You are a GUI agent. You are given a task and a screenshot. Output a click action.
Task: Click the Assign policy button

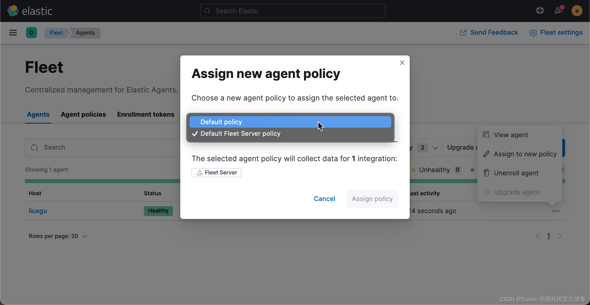[372, 199]
